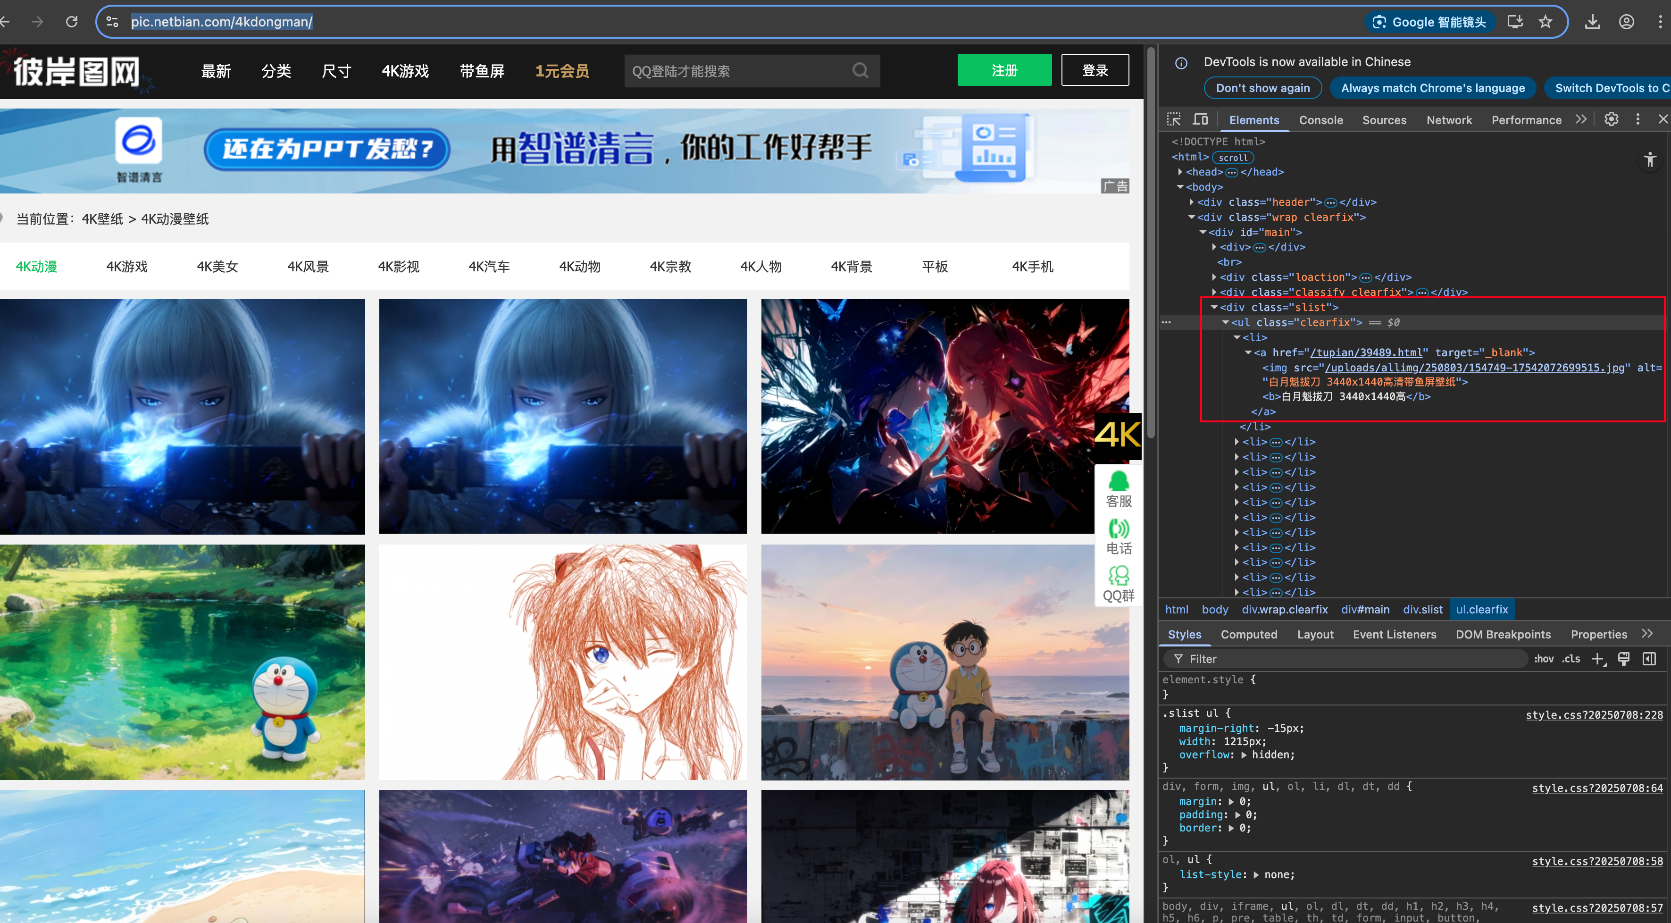Screen dimensions: 1671x923
Task: Click the inspect element picker icon
Action: point(1173,119)
